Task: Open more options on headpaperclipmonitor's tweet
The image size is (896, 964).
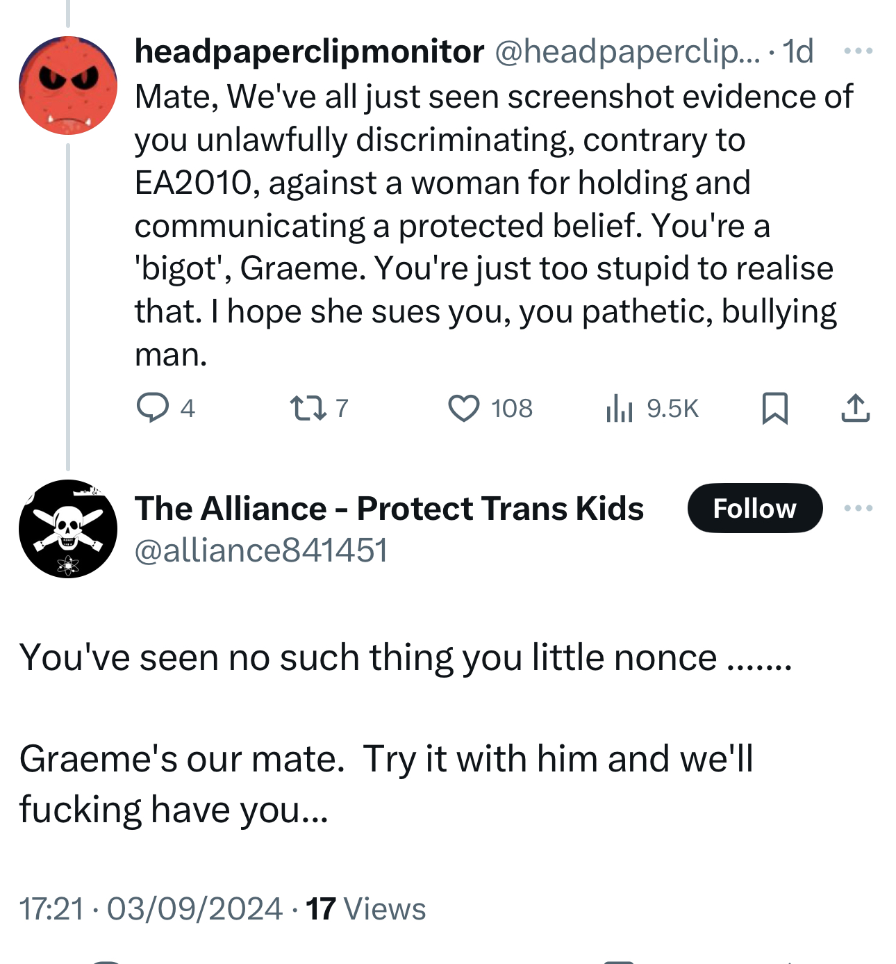Action: pyautogui.click(x=858, y=51)
